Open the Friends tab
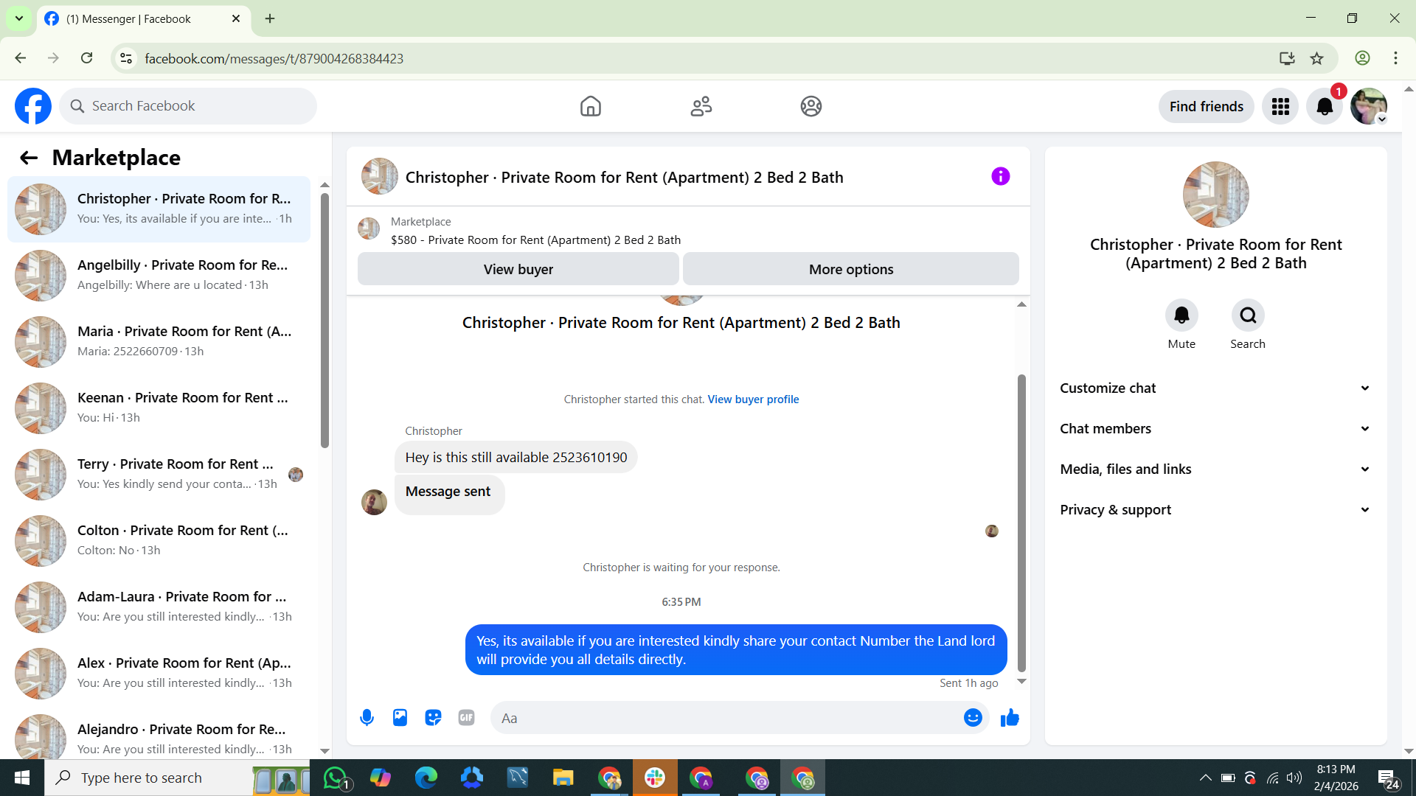The image size is (1416, 796). coord(701,106)
